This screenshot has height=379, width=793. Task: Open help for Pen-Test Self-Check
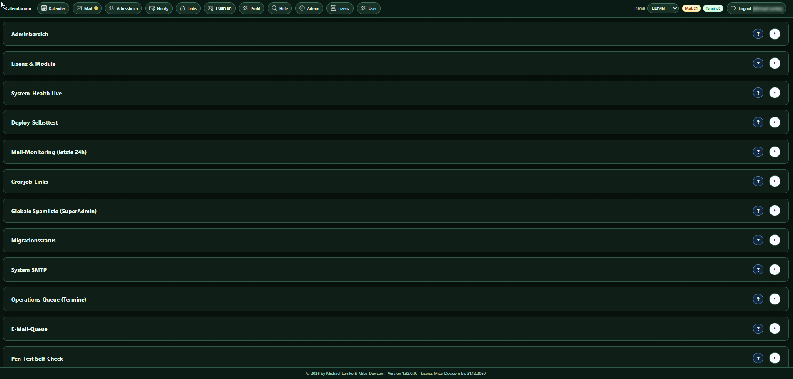[x=758, y=358]
